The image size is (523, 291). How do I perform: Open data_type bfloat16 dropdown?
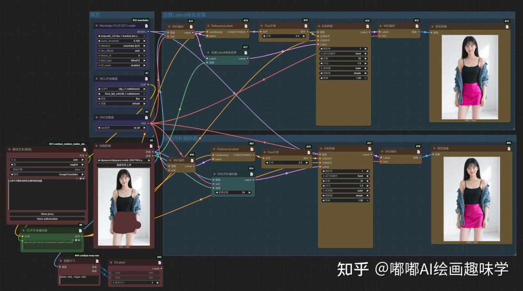click(123, 60)
